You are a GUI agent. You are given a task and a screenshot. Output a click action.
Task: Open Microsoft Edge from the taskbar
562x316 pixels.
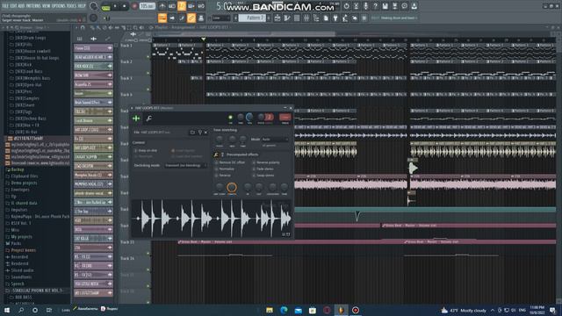(284, 310)
